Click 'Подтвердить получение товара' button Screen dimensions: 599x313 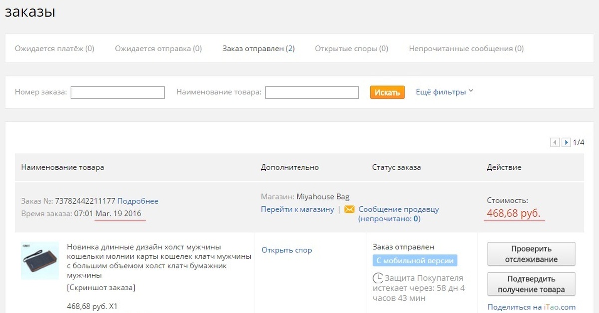531,284
